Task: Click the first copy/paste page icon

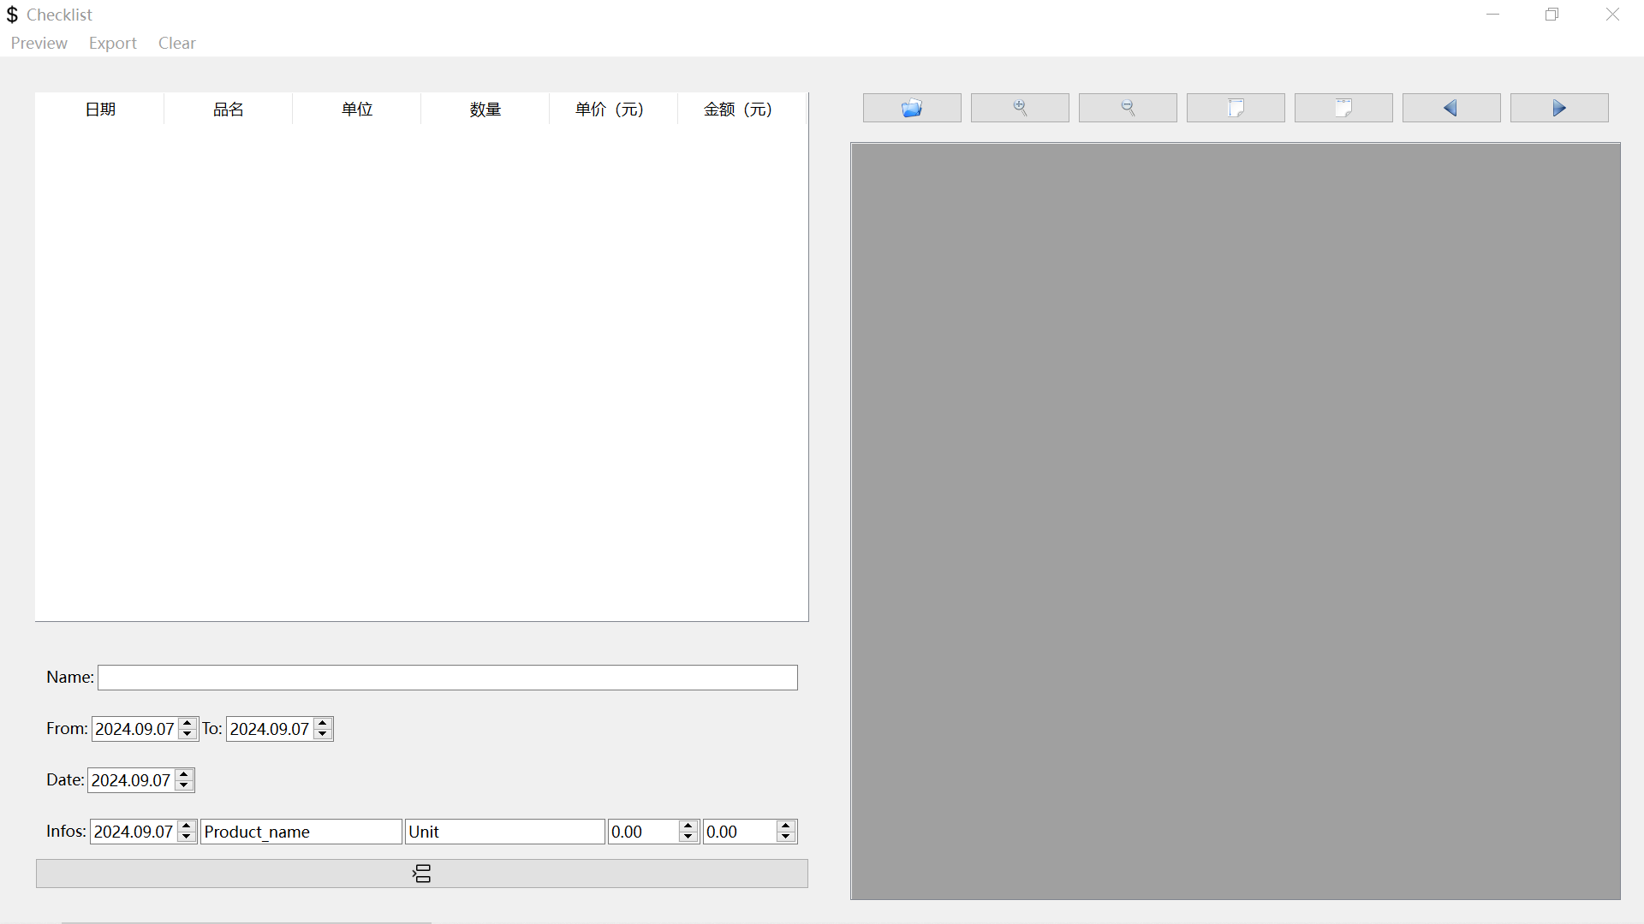Action: click(1236, 107)
